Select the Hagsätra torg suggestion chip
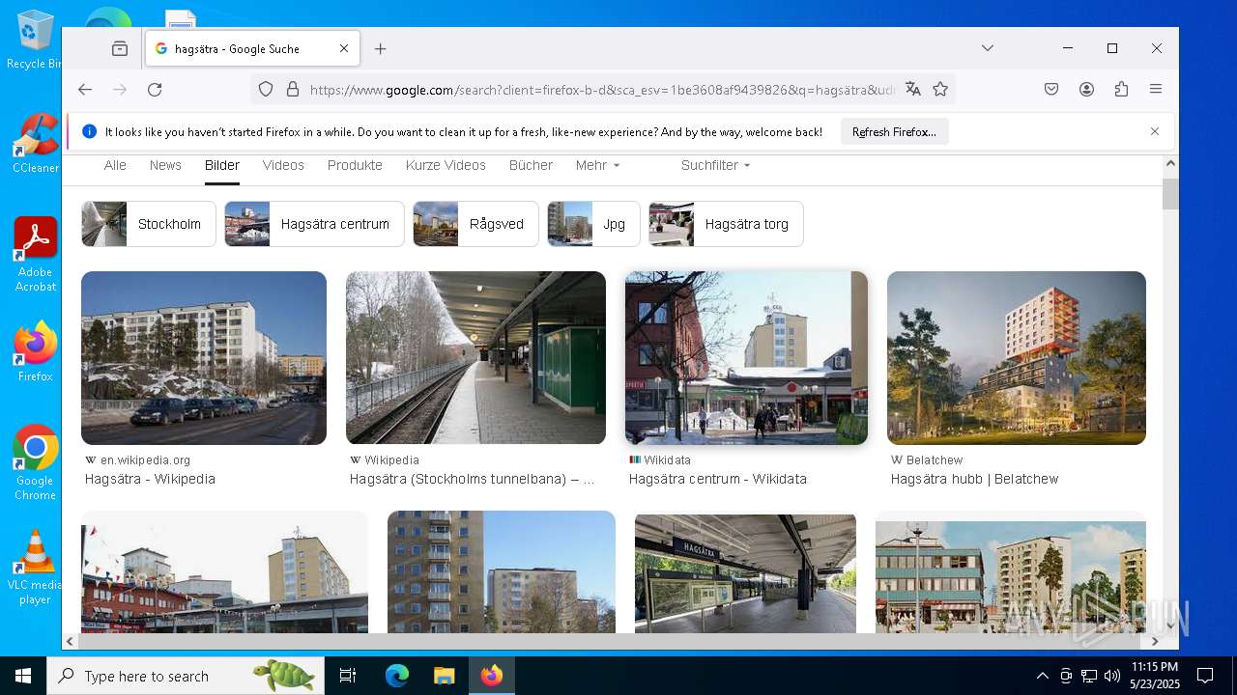The height and width of the screenshot is (695, 1237). [726, 224]
